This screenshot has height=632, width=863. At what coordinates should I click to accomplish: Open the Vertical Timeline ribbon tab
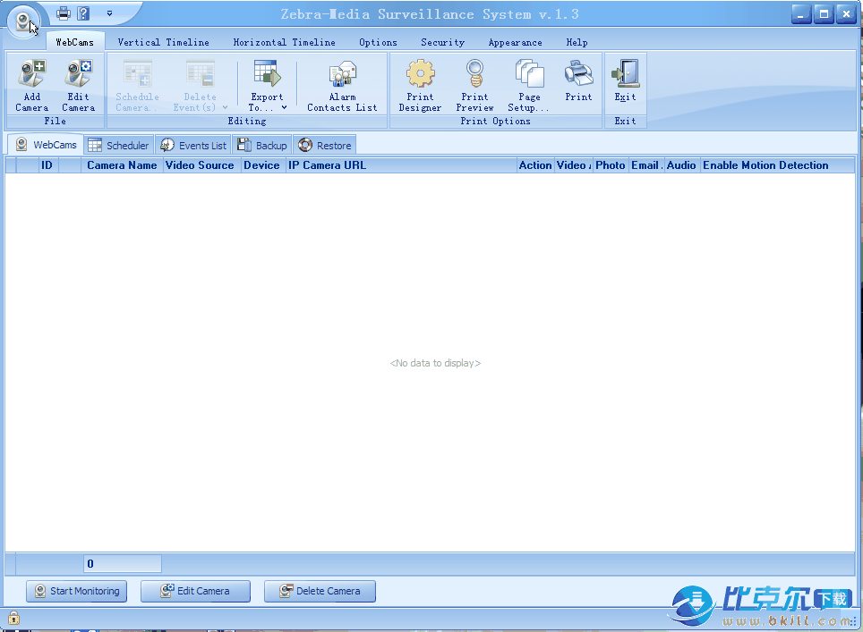click(x=164, y=42)
